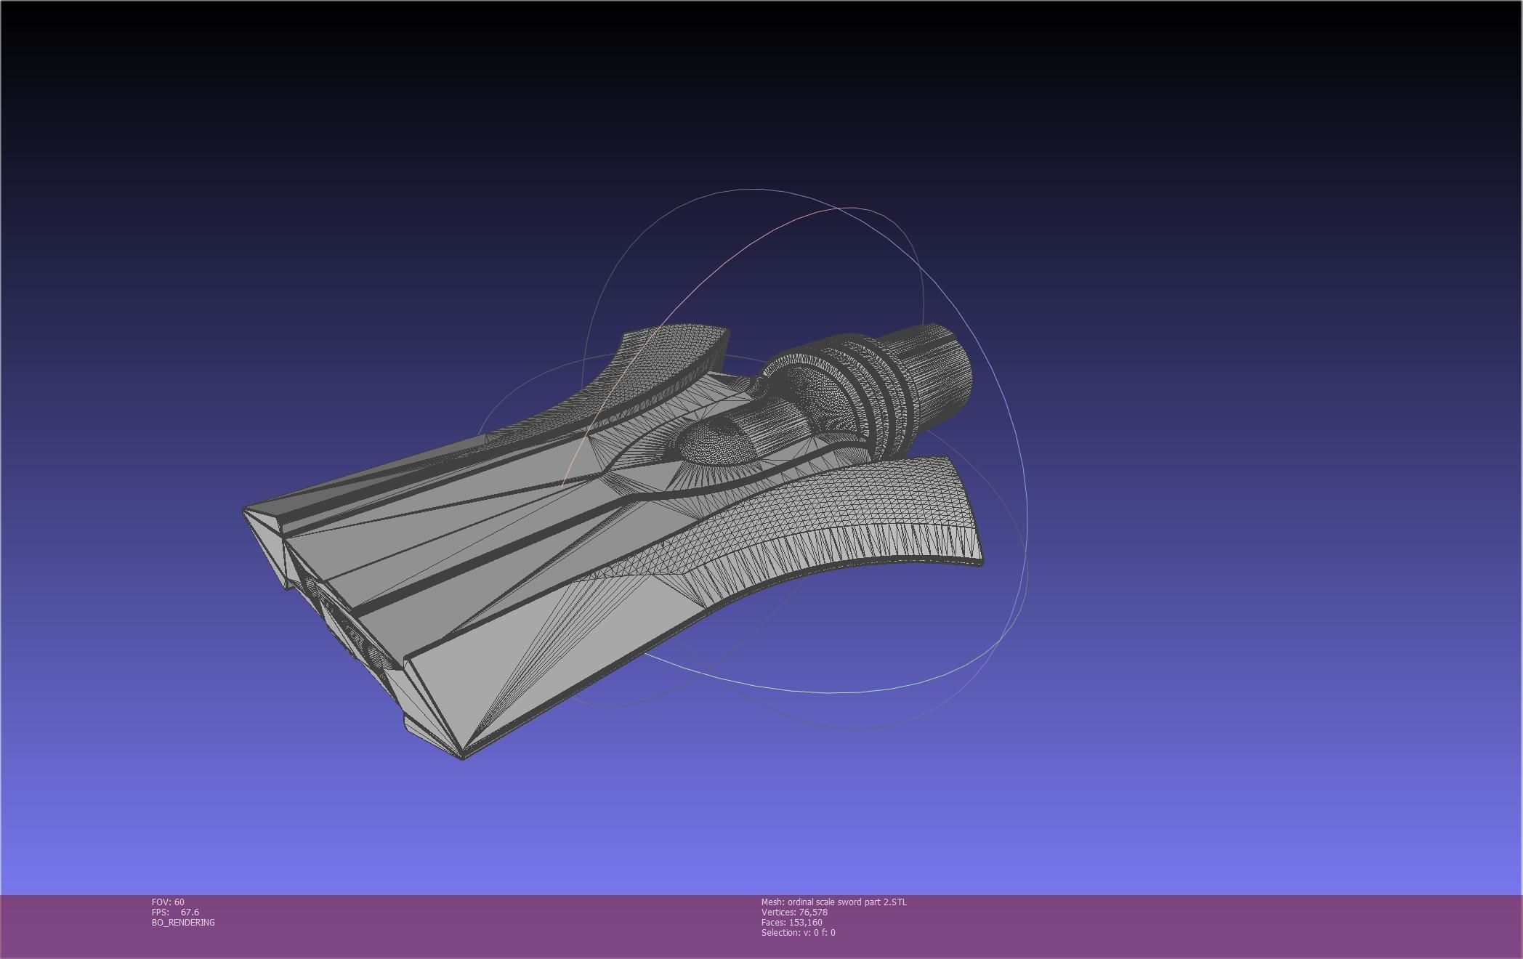Click the Faces: 153,160 entry

pyautogui.click(x=792, y=922)
